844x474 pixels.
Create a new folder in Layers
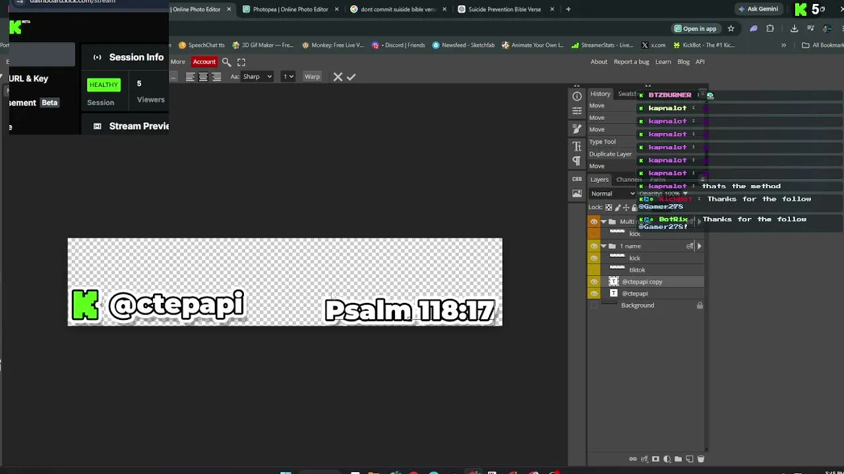pos(678,459)
